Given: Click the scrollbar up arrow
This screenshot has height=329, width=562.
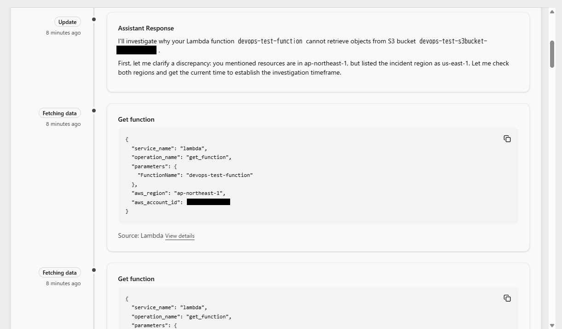Looking at the screenshot, I should pos(552,12).
